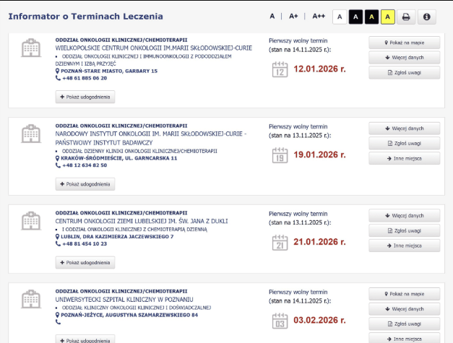Expand 'Więcej danych' for the Lublin center

pos(404,215)
